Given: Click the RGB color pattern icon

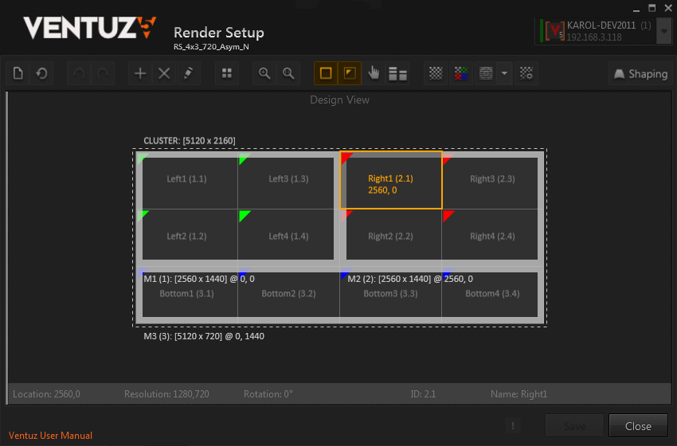Looking at the screenshot, I should [x=460, y=73].
